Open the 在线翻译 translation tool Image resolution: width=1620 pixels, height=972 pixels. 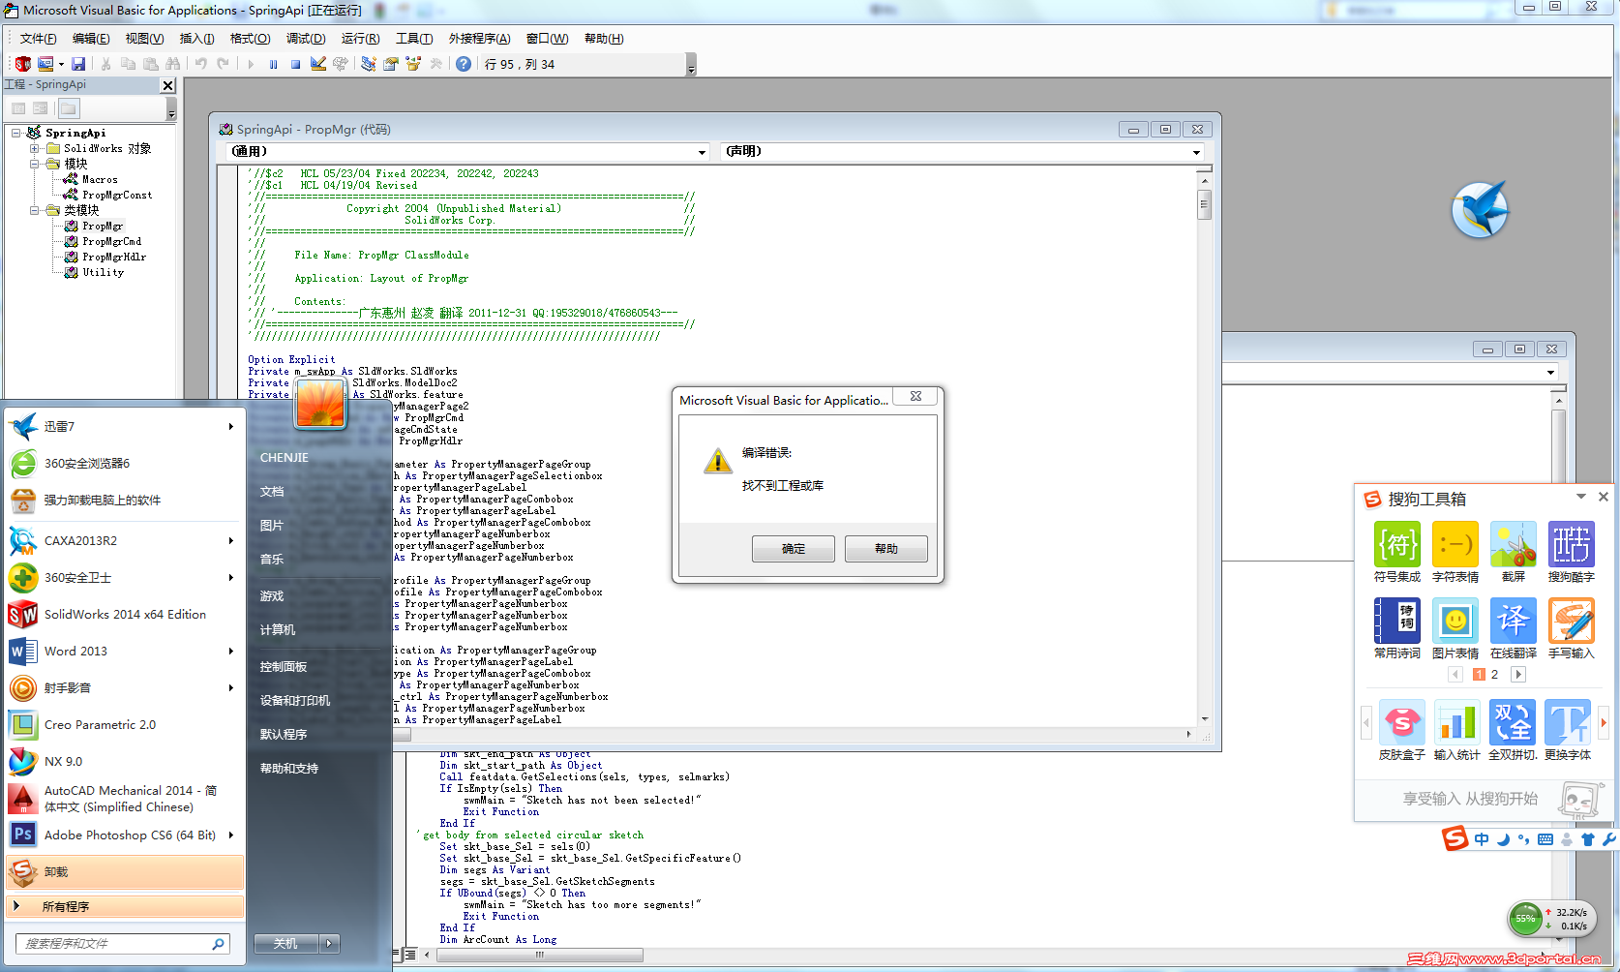click(1514, 628)
